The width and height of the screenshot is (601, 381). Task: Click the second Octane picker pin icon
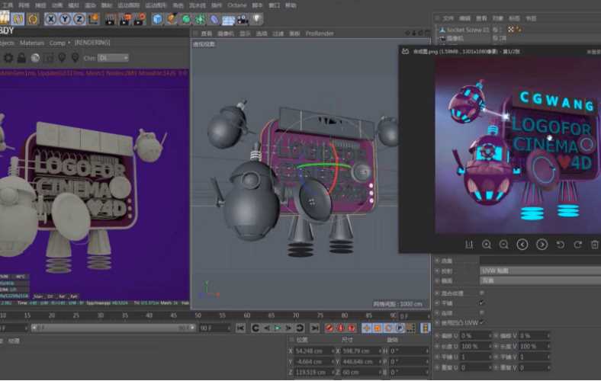[x=75, y=58]
